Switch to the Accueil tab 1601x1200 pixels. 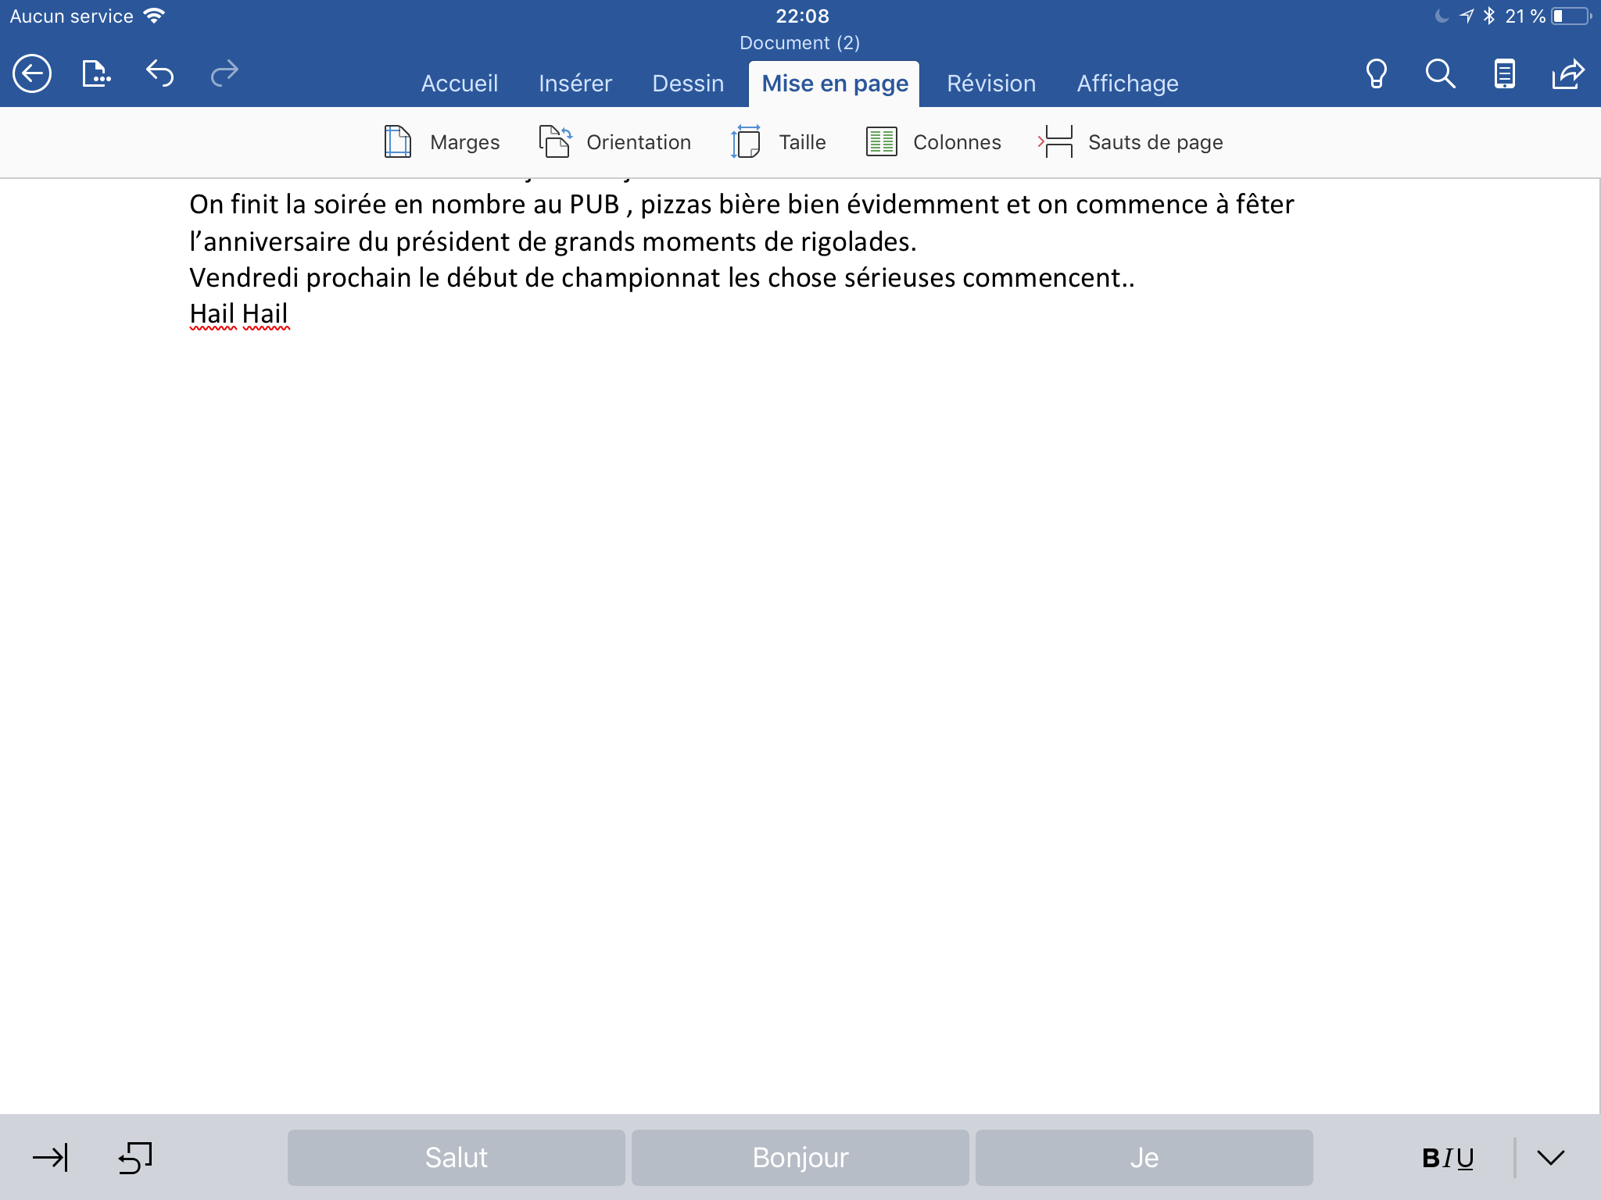coord(459,84)
